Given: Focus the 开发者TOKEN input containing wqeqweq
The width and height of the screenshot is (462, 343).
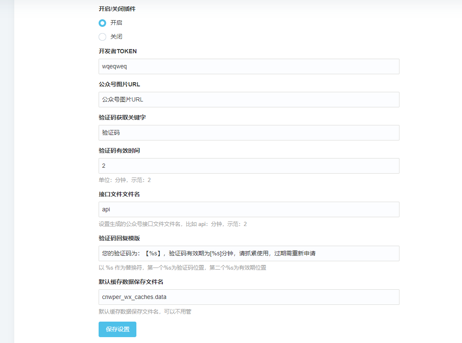Looking at the screenshot, I should click(x=249, y=67).
